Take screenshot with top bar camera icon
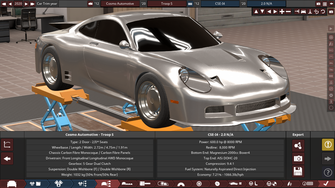The height and width of the screenshot is (188, 335). (x=318, y=4)
